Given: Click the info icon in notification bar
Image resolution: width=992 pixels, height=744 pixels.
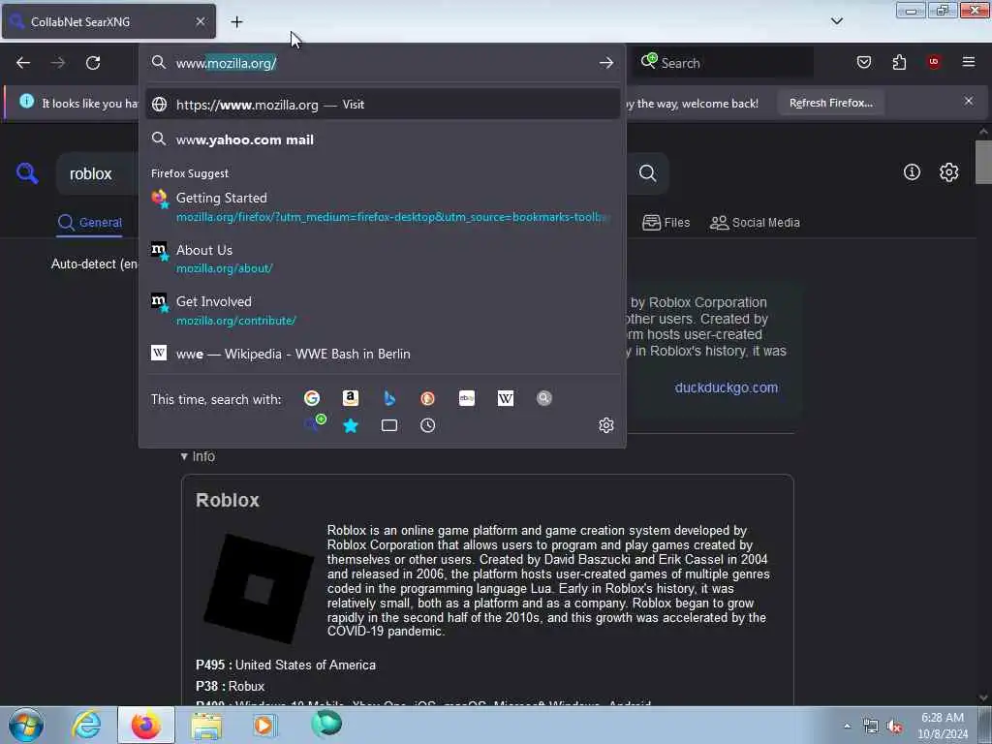Looking at the screenshot, I should coord(26,101).
